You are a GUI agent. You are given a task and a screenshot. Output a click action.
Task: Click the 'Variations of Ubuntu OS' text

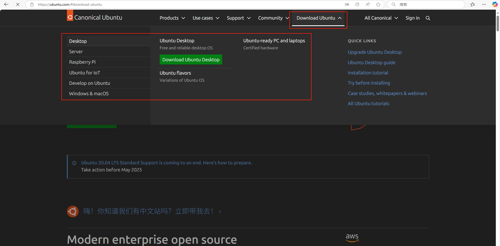coord(182,80)
